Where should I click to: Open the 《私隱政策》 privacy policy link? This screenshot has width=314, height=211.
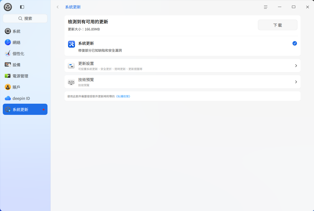coord(123,96)
